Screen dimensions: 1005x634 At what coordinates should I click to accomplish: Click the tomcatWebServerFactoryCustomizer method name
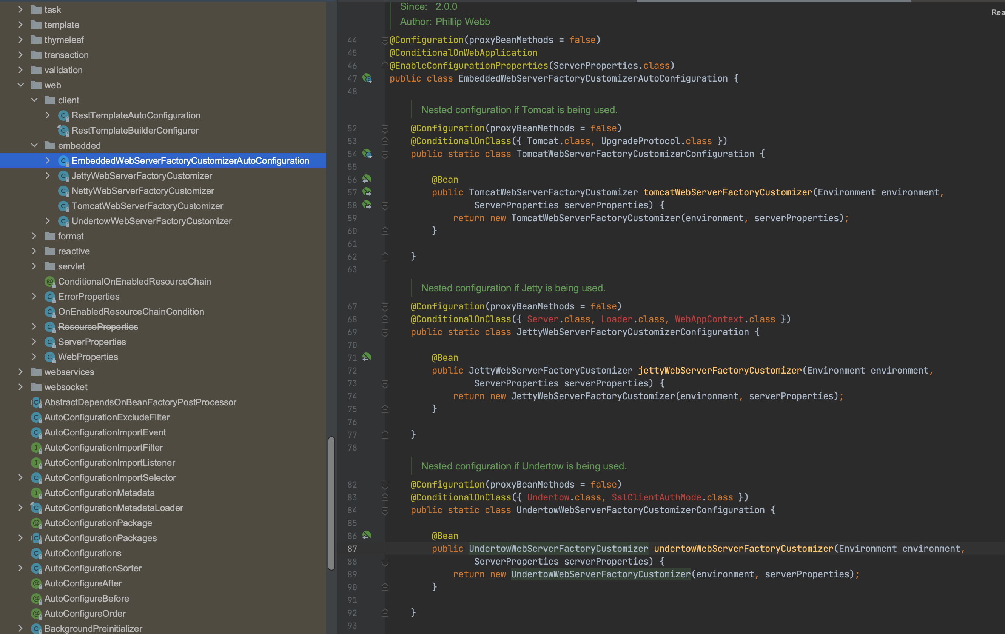(x=728, y=193)
